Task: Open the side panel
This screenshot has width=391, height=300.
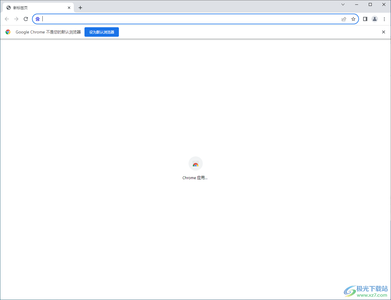Action: (365, 19)
